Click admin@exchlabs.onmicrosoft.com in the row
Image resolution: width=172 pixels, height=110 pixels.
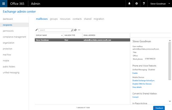(x=97, y=40)
